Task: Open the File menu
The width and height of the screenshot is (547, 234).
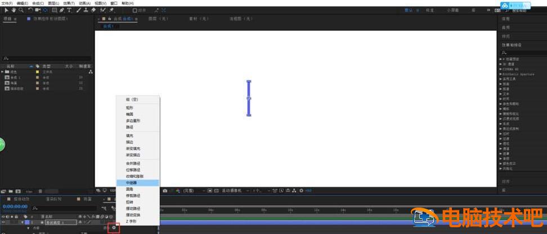Action: pyautogui.click(x=7, y=3)
